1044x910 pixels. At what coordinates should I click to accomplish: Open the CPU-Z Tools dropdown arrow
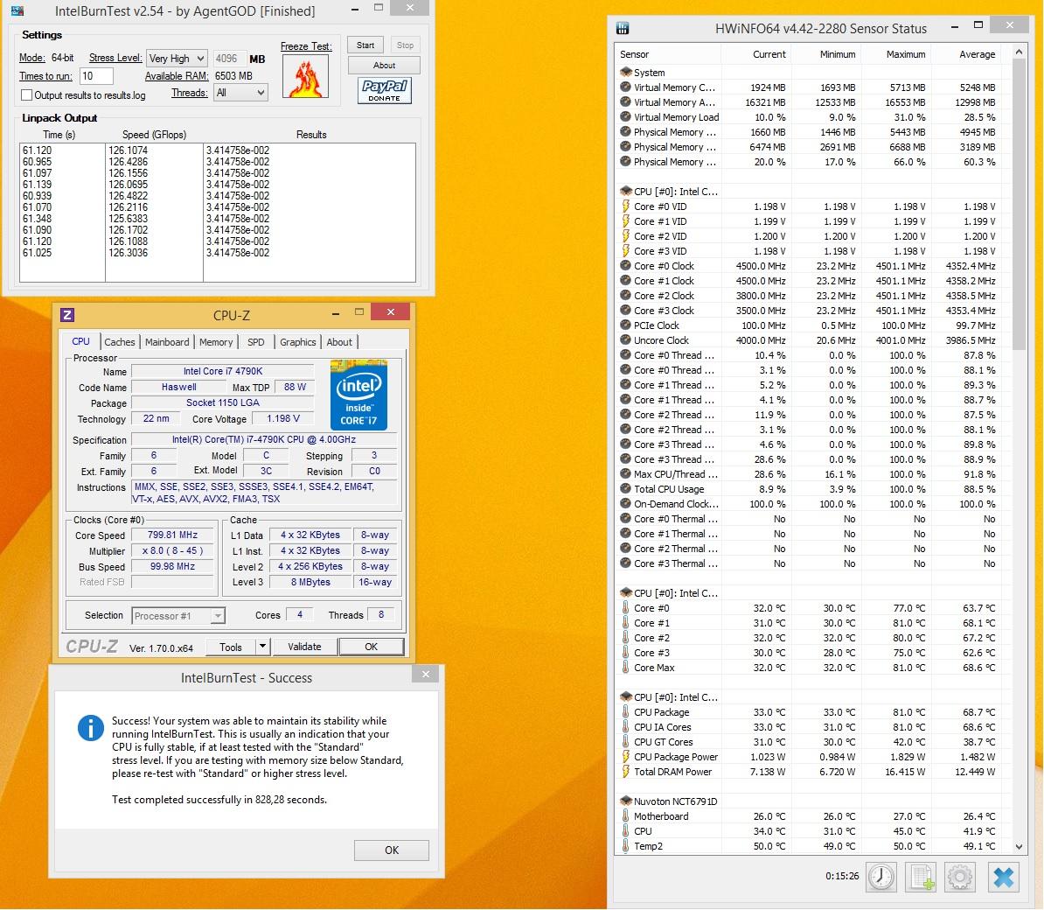(x=262, y=647)
